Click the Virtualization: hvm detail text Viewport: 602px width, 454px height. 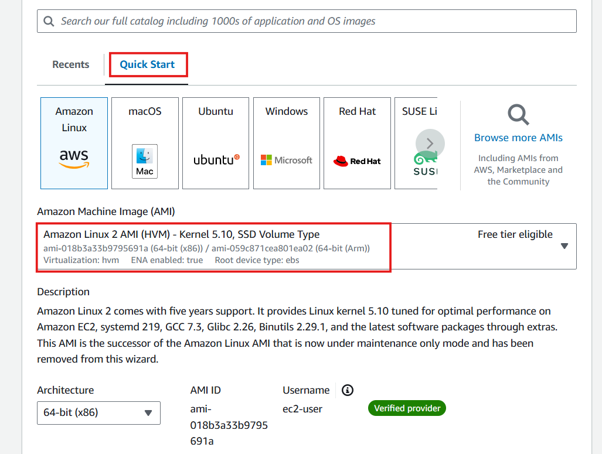(x=81, y=260)
